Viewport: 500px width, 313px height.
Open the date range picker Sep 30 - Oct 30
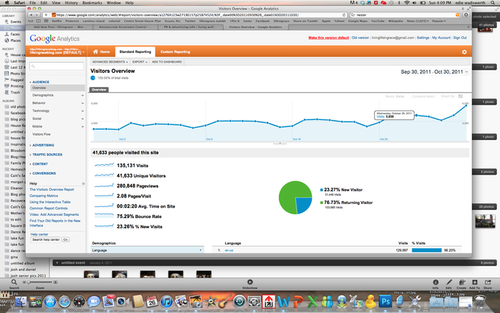click(434, 72)
